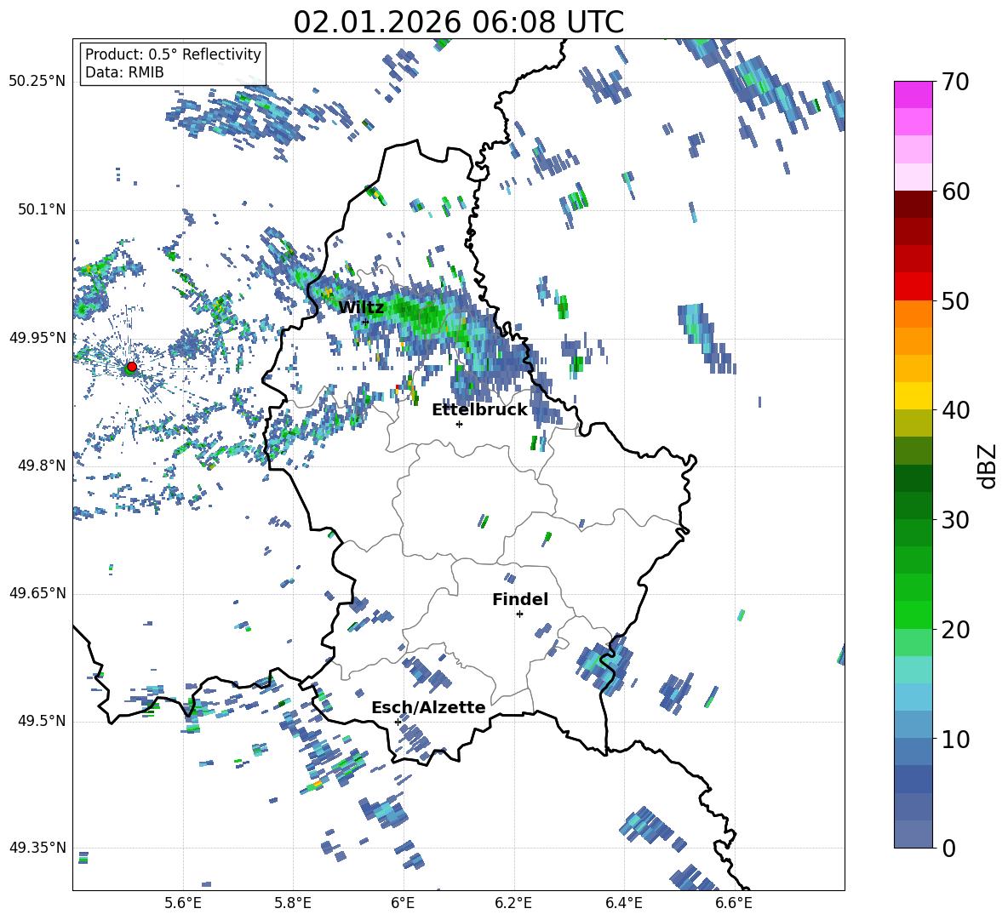Click the magenta top segment of the colorbar
Screen dimensions: 1008x920
coord(913,94)
